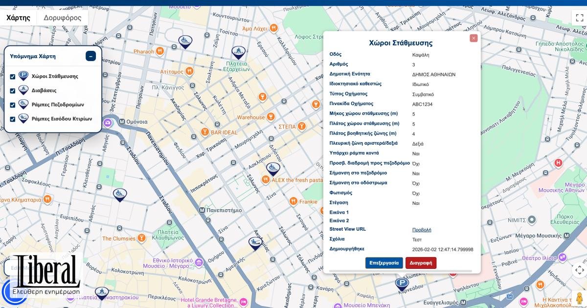Uncheck the Χώροι Στάθμευσης layer checkbox
The width and height of the screenshot is (587, 308).
point(13,77)
